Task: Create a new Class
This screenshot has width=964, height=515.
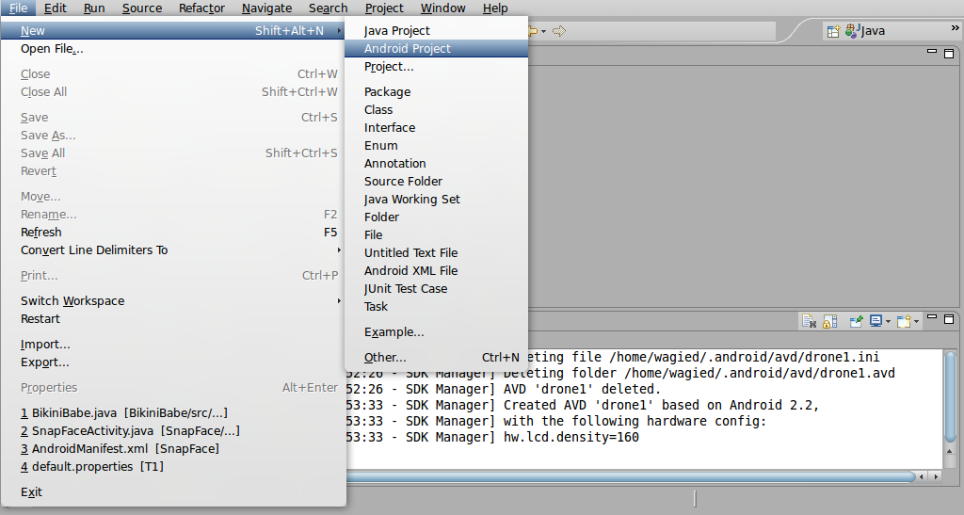Action: 437,110
